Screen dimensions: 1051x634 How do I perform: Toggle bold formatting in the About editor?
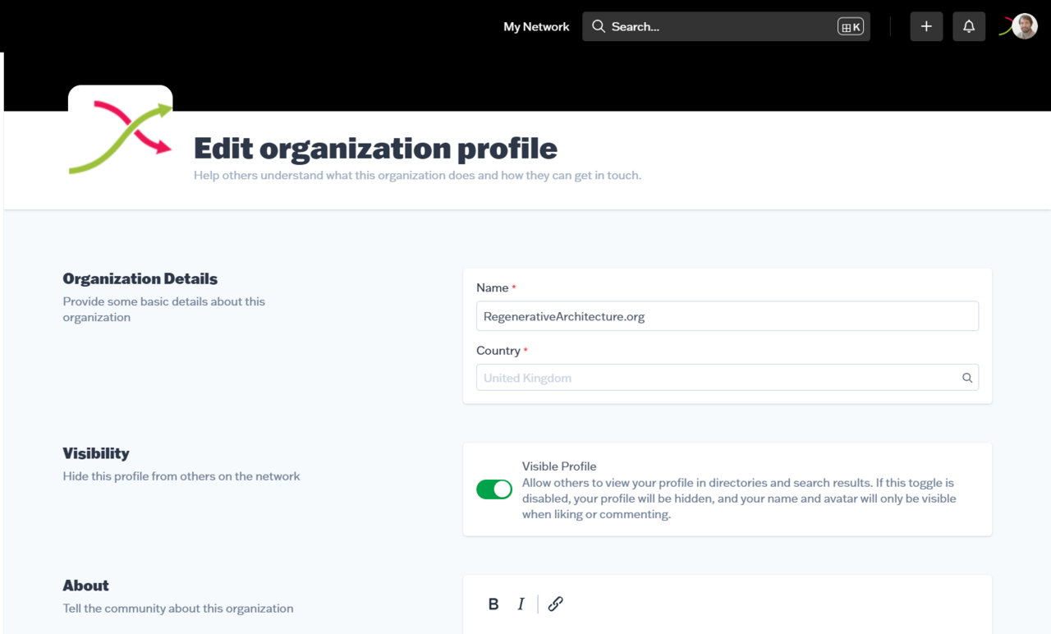(493, 604)
